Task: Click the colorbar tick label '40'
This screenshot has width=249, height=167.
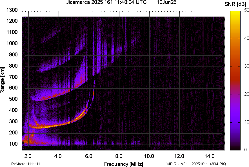Action: [246, 38]
